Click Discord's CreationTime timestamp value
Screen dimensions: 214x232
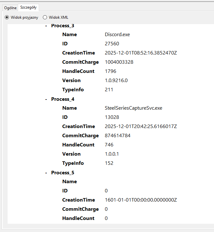point(141,53)
